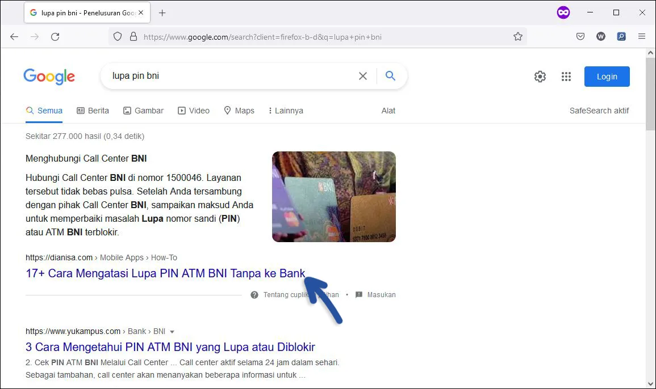This screenshot has width=656, height=389.
Task: Clear the search query with the X icon
Action: [x=363, y=75]
